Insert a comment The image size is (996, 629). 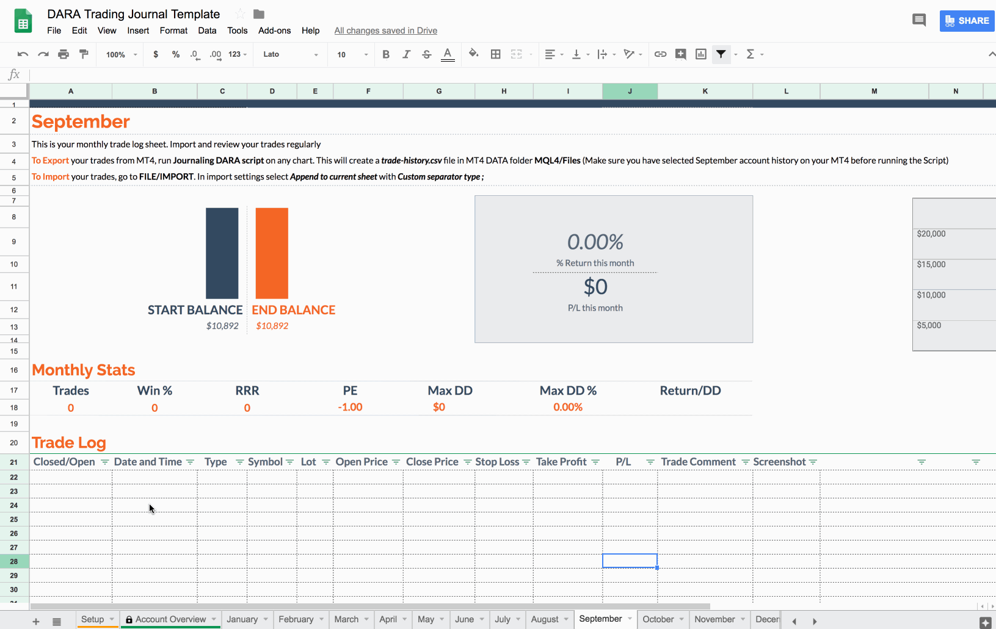point(680,54)
